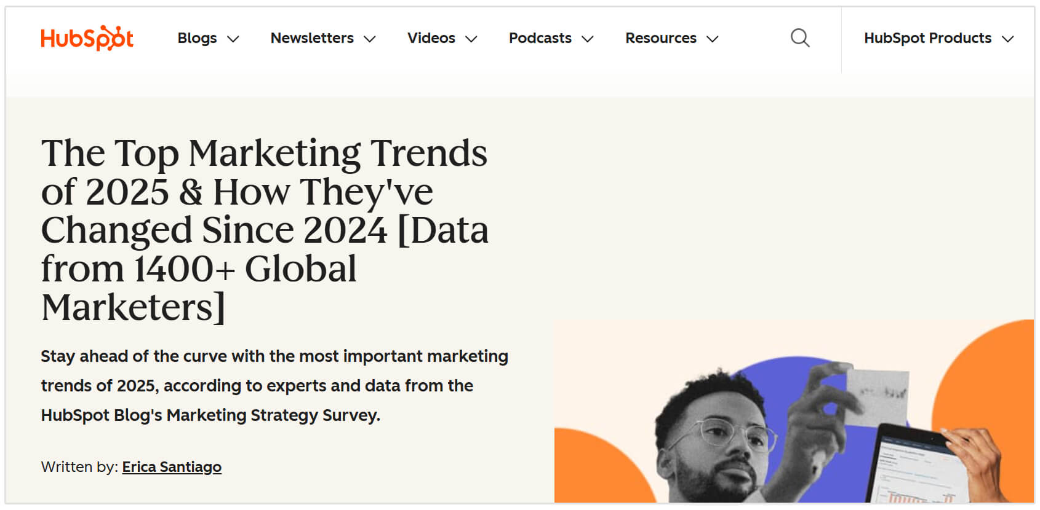Expand the Videos dropdown chevron
Screen dimensions: 1040x510
(471, 39)
